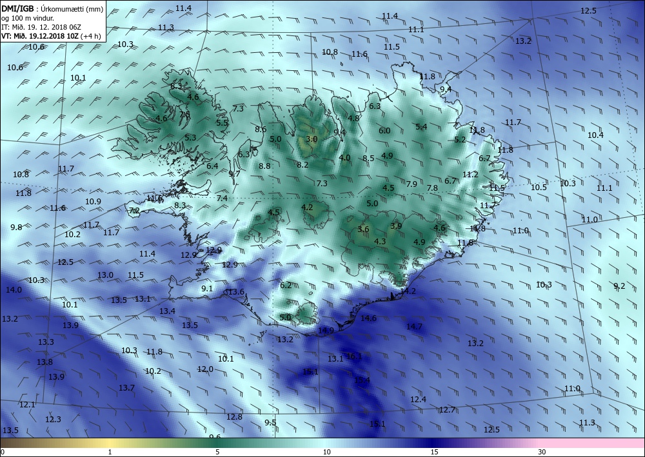The image size is (645, 457).
Task: Click the 12.4 map value
Action: pyautogui.click(x=419, y=399)
